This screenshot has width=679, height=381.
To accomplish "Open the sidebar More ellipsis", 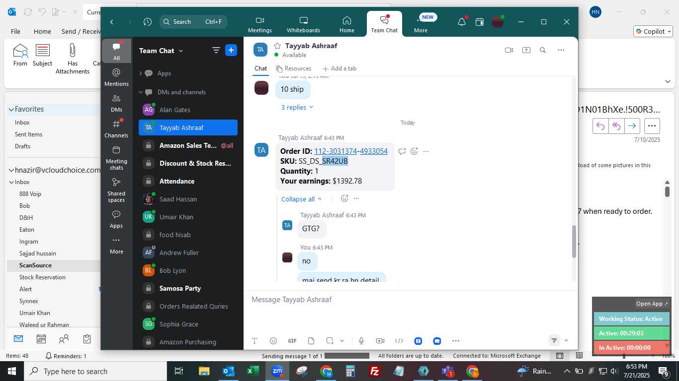I will coord(116,245).
